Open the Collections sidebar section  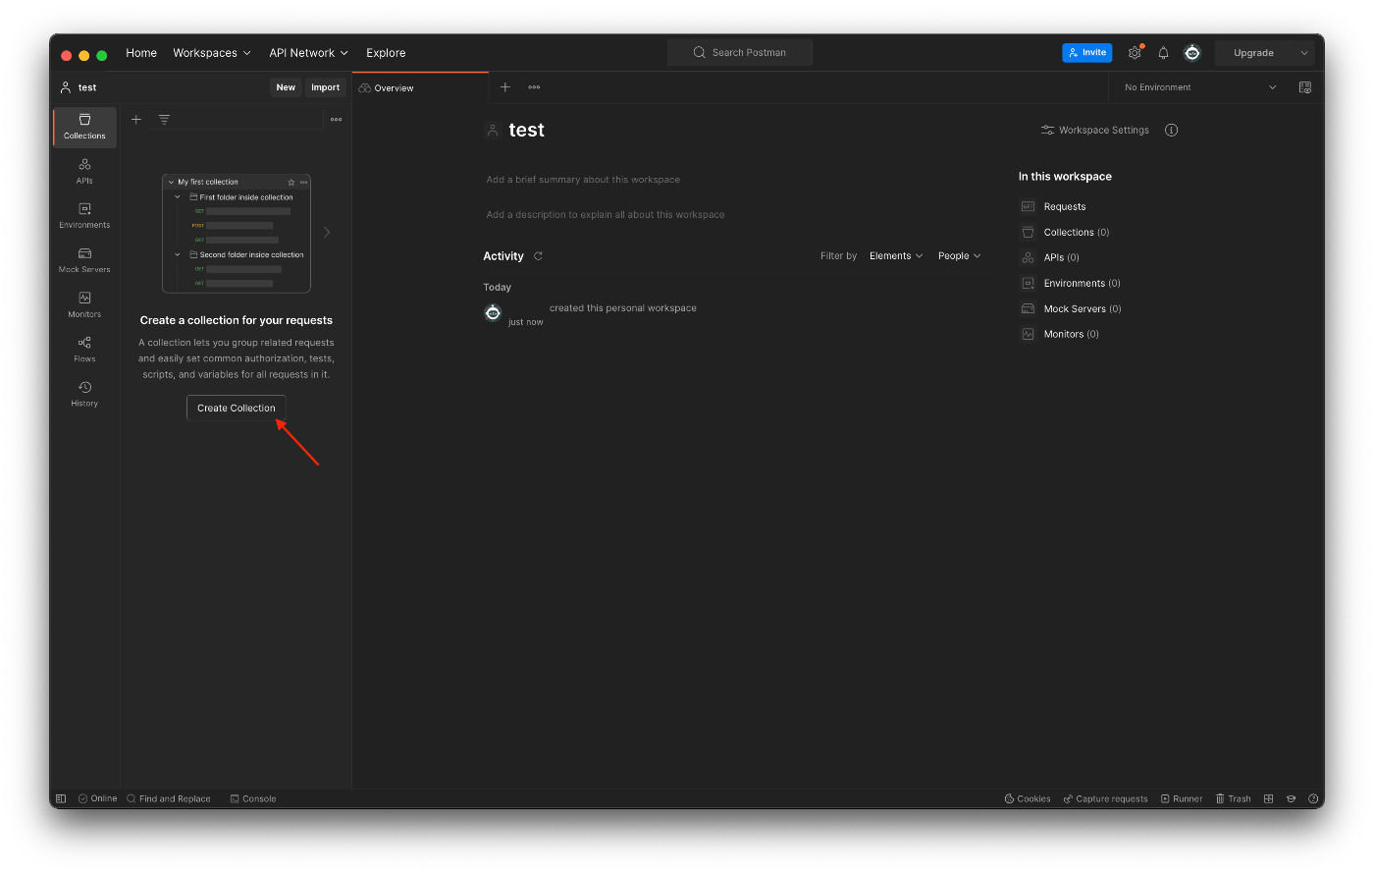tap(84, 127)
